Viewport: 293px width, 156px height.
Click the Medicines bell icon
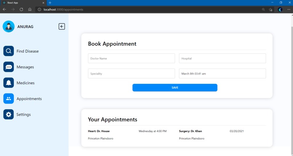[x=9, y=83]
